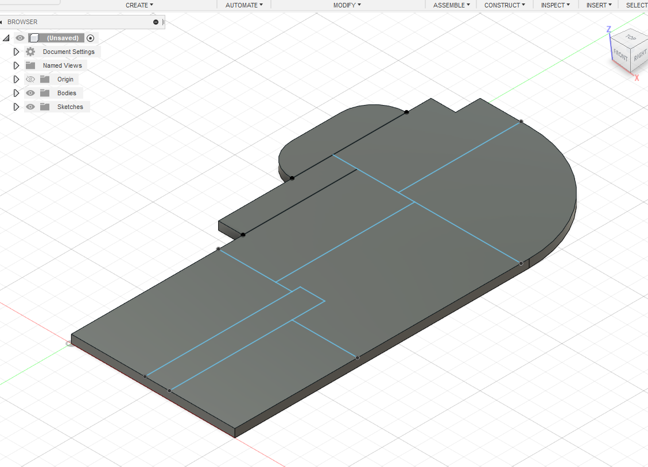Screen dimensions: 648x467
Task: Select Origin in the browser tree
Action: pos(65,79)
